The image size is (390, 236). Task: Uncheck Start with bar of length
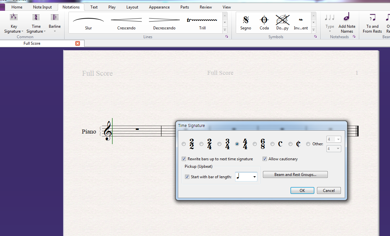pos(187,177)
